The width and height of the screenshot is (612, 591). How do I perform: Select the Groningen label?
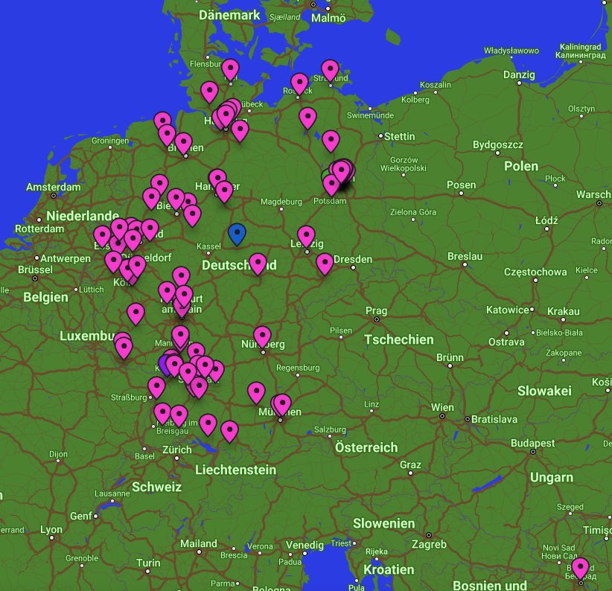110,141
